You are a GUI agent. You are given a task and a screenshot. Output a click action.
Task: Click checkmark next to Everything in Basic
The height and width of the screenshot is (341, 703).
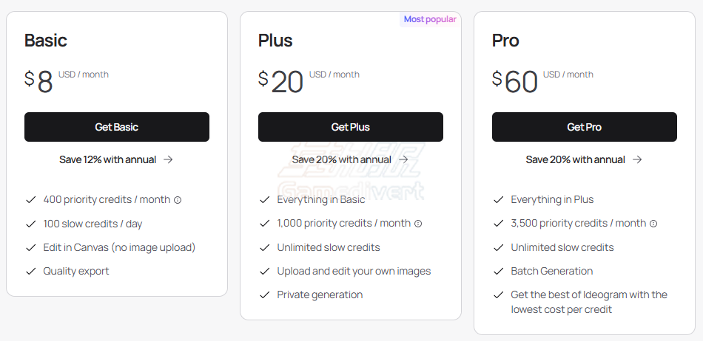264,200
